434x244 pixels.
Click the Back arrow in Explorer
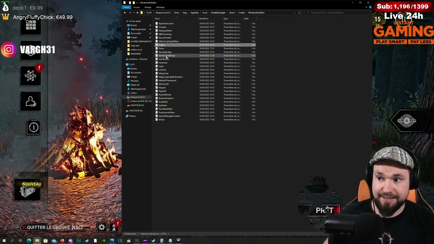pyautogui.click(x=125, y=13)
